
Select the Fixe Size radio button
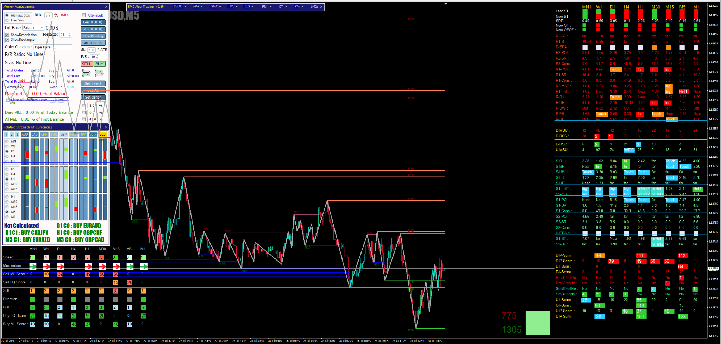click(7, 20)
